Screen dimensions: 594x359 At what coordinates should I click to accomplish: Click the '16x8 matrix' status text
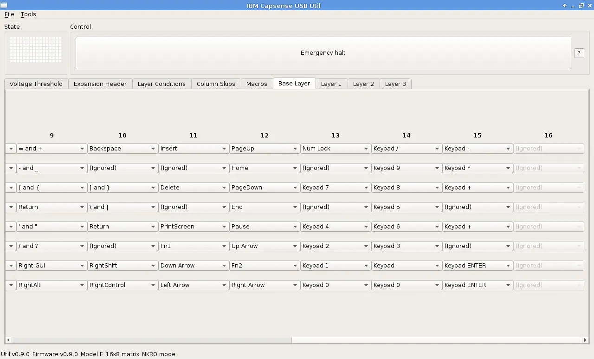tap(123, 354)
